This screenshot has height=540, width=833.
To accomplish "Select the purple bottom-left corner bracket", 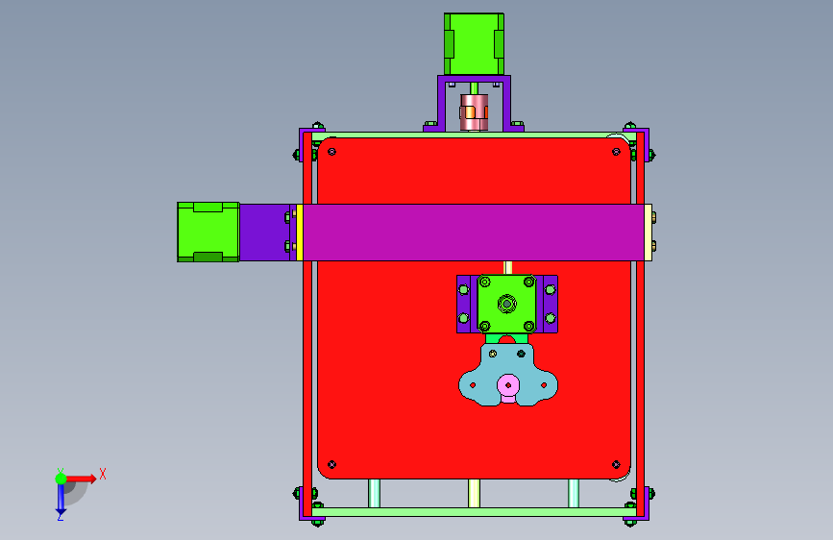I will [x=303, y=505].
